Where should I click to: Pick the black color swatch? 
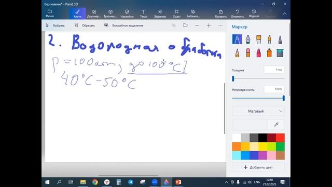pos(262,138)
